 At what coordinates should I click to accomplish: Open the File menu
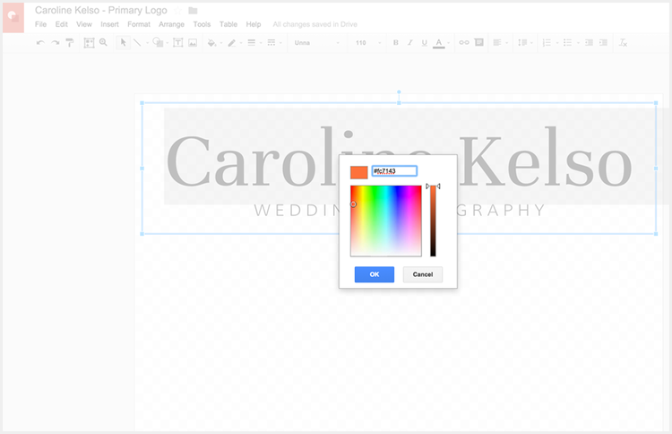[x=40, y=24]
